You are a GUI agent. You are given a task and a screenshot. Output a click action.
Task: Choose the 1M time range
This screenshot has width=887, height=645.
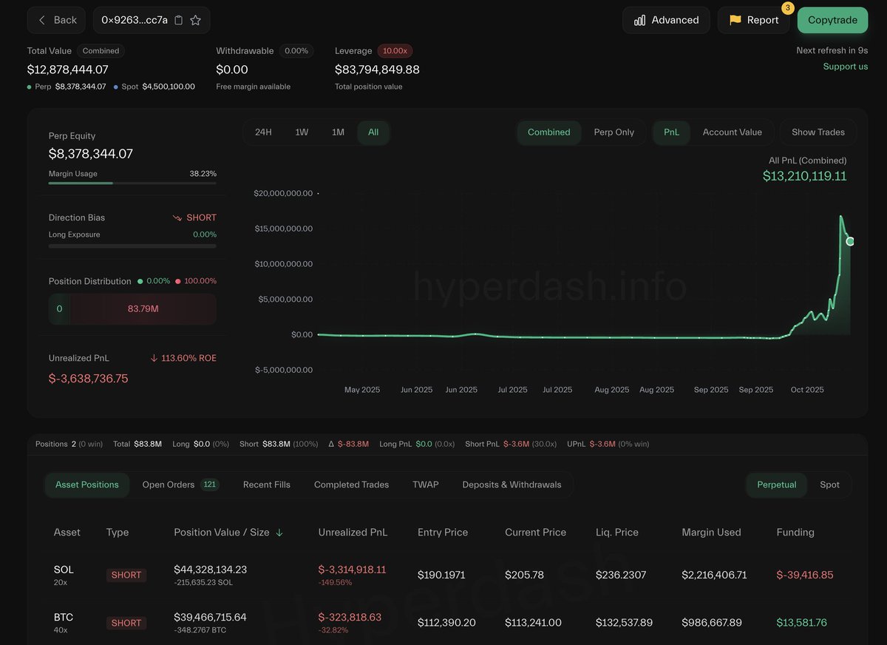tap(338, 132)
